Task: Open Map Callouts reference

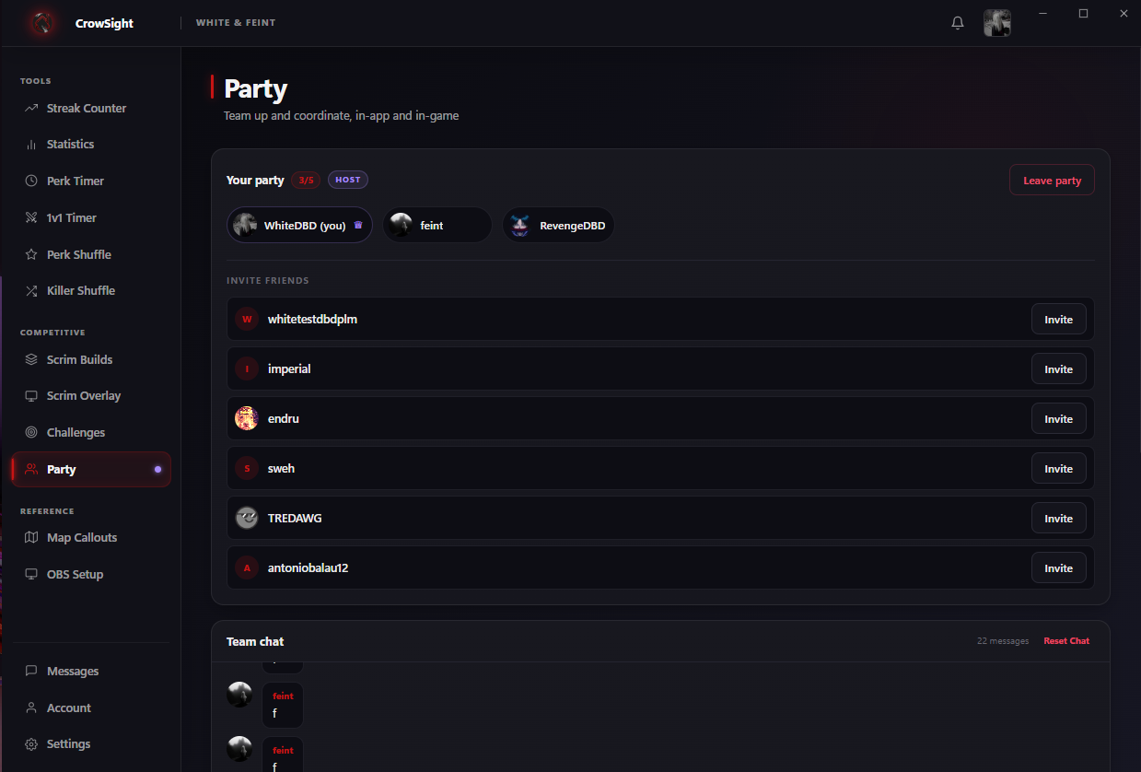Action: (x=91, y=537)
